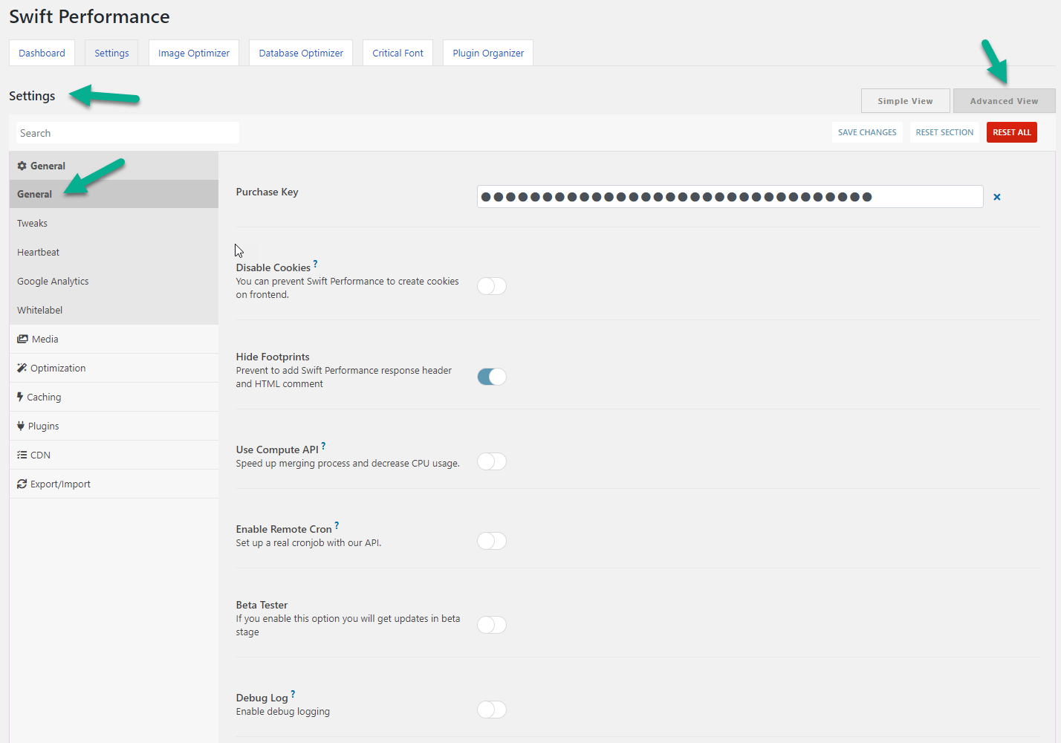The image size is (1061, 743).
Task: Turn on the Beta Tester switch
Action: [492, 625]
